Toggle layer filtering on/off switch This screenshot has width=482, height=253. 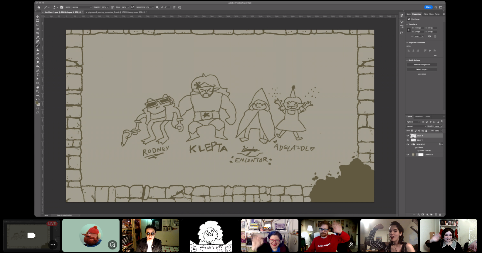click(442, 121)
